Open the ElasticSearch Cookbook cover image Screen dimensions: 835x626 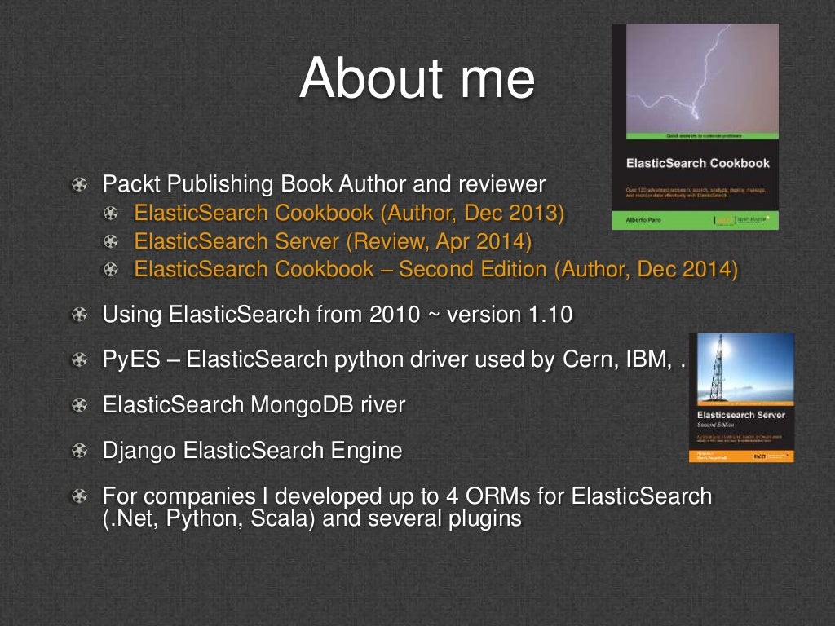(x=696, y=126)
